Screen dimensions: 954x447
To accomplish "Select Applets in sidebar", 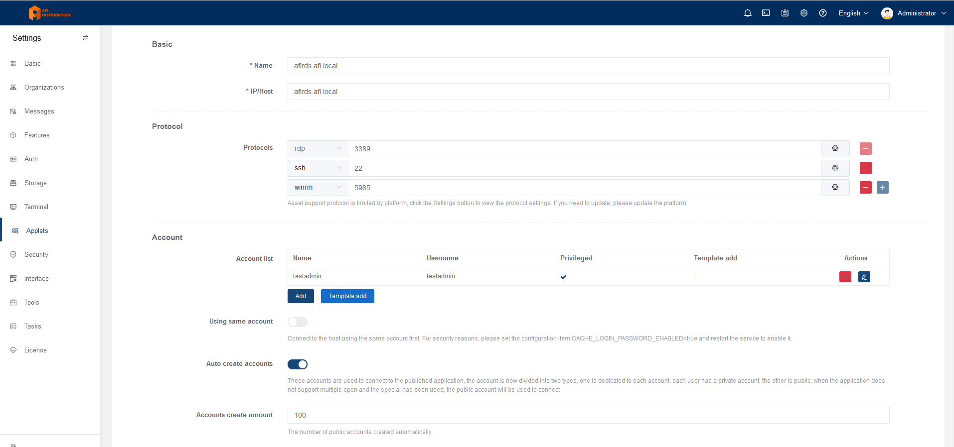I will tap(50, 230).
